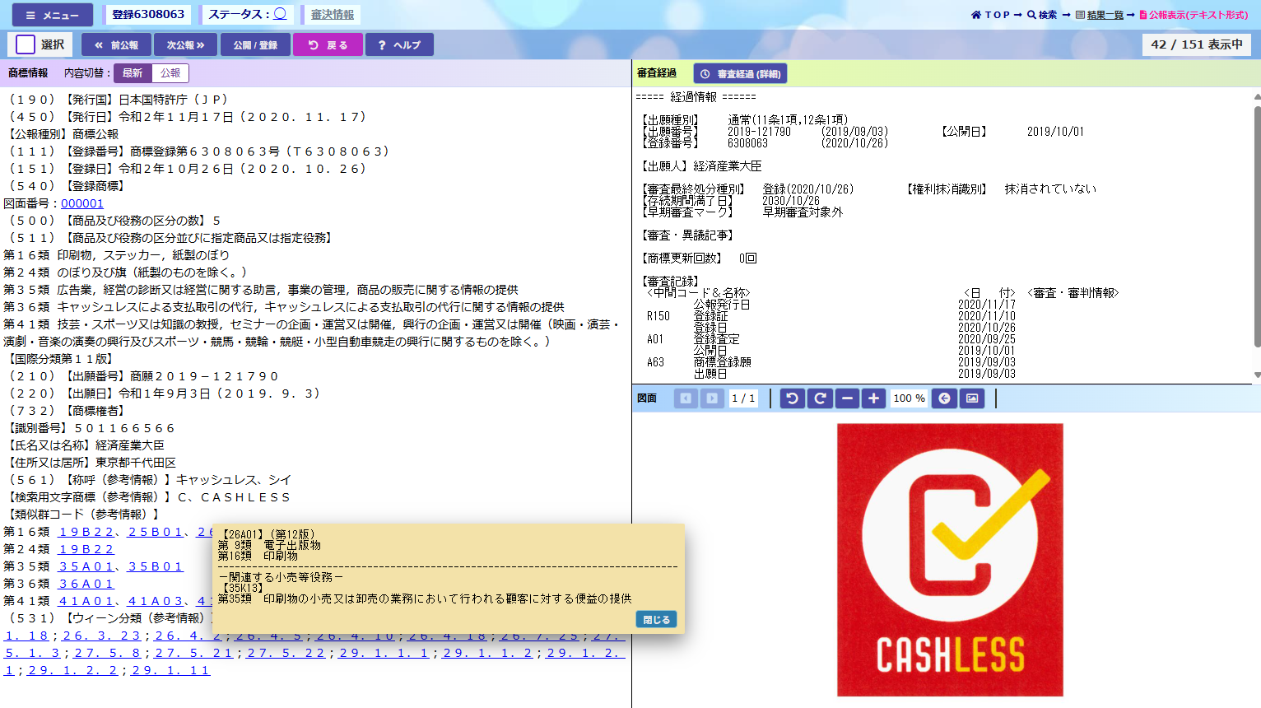This screenshot has height=708, width=1261.
Task: Open similar group code 41A01 link
Action: point(86,601)
